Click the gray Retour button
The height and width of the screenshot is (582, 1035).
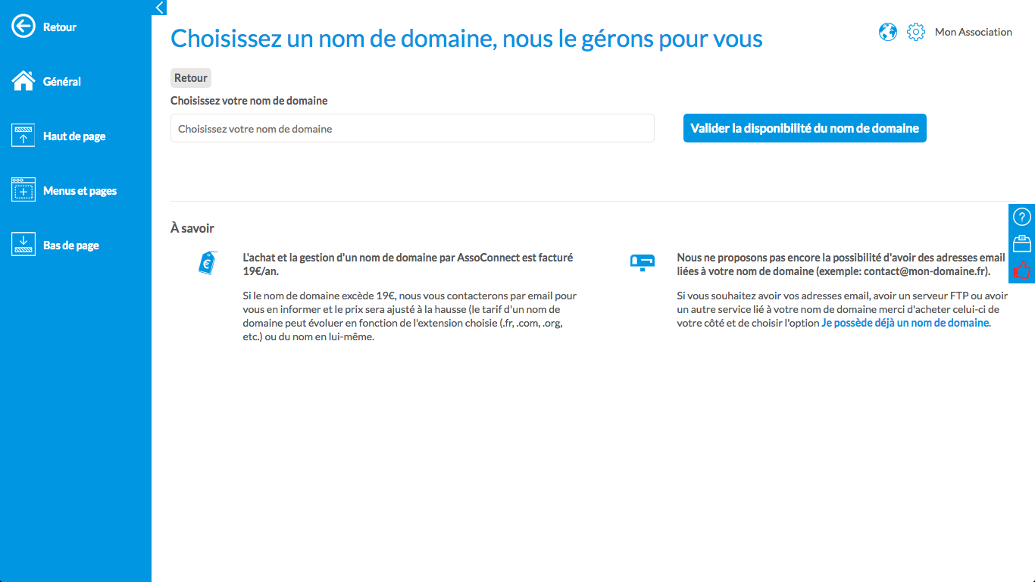click(190, 77)
